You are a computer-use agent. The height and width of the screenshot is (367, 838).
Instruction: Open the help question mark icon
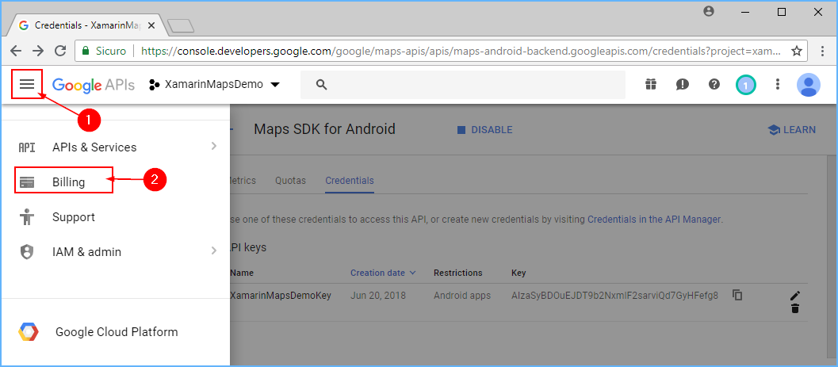(714, 84)
